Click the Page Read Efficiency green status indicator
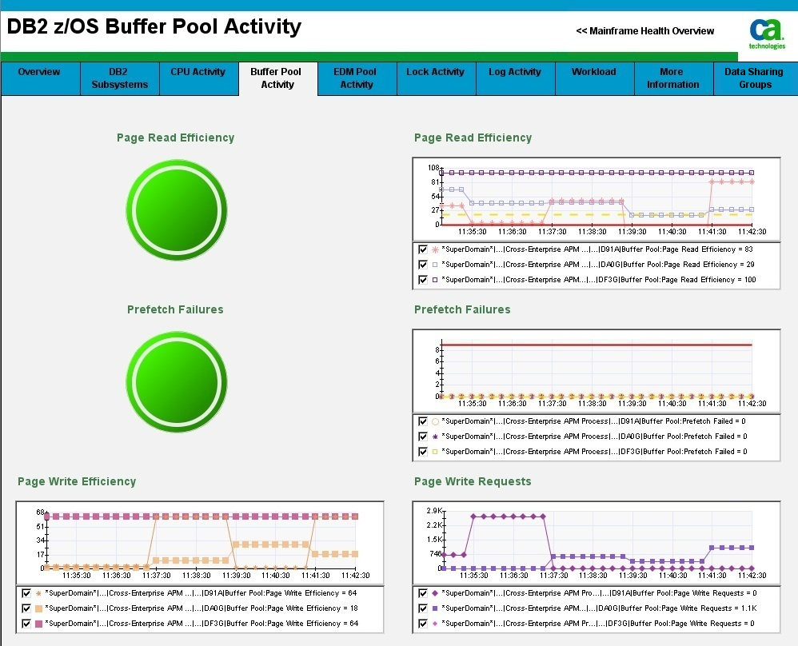 click(x=177, y=210)
